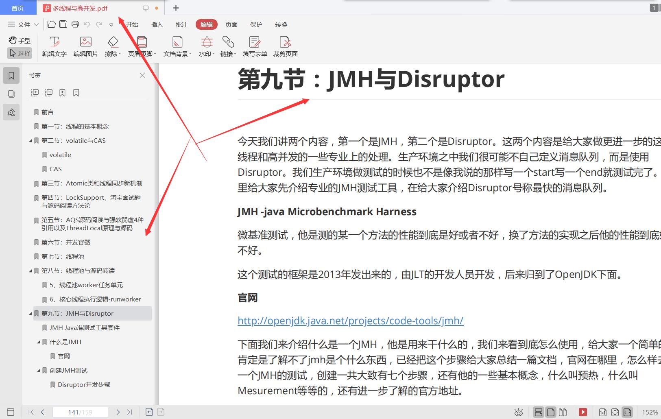Go to the next page

[x=118, y=412]
